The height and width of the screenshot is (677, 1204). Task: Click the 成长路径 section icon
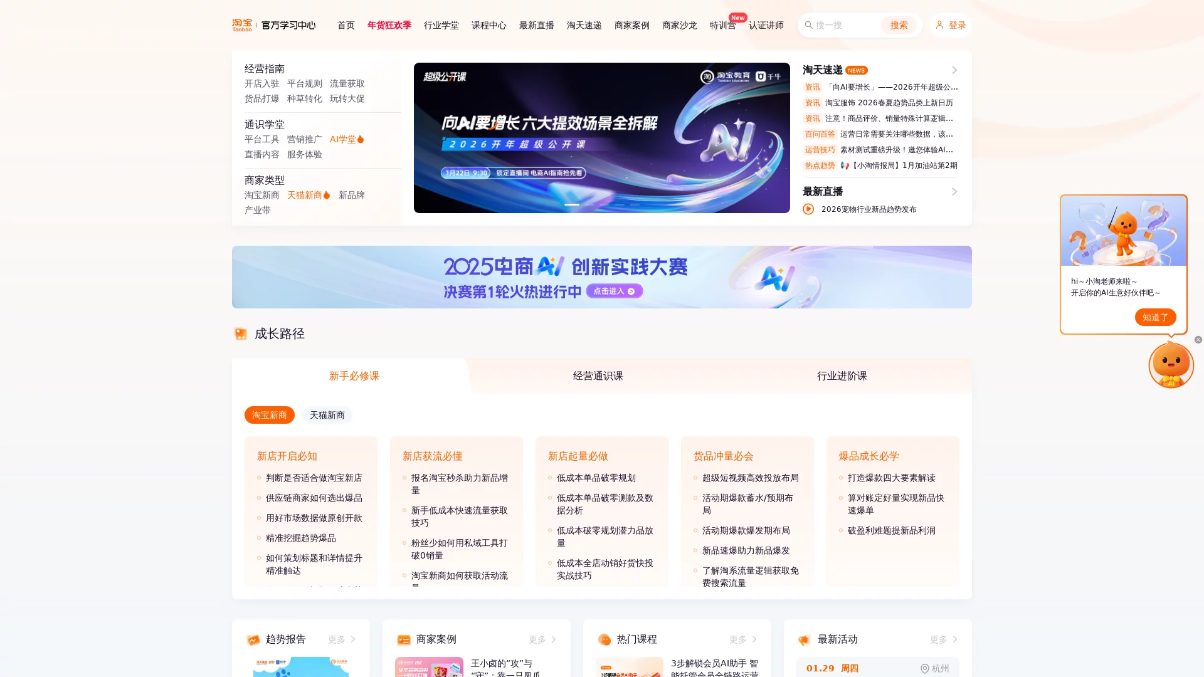pyautogui.click(x=241, y=333)
